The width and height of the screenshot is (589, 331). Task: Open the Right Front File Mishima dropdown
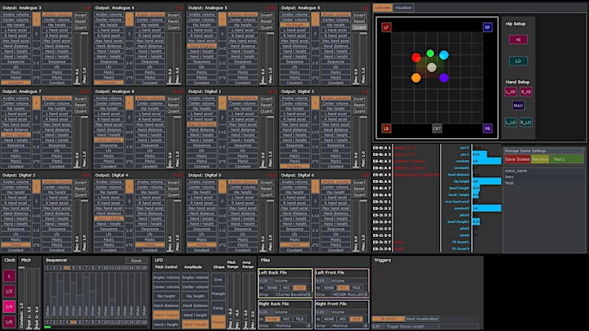click(350, 326)
